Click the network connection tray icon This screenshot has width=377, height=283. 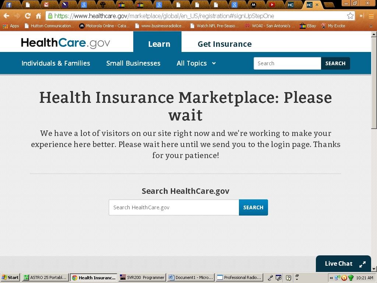coord(337,278)
